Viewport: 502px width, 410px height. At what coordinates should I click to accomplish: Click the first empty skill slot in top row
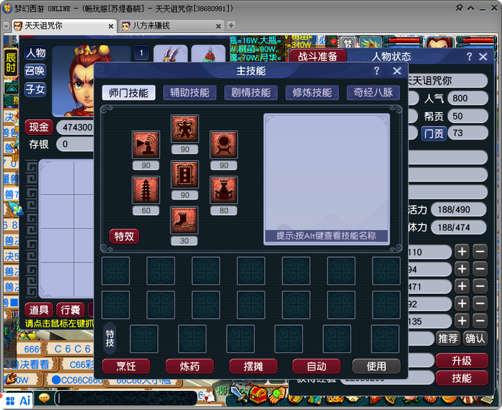click(115, 271)
